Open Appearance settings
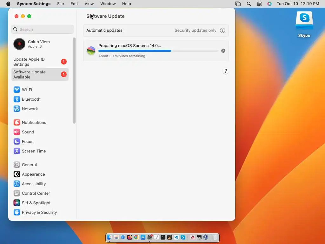Screen dimensions: 325x244 [29, 174]
